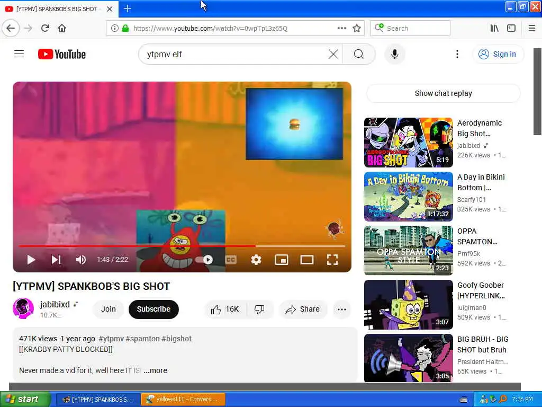Sign in to YouTube

pos(498,54)
